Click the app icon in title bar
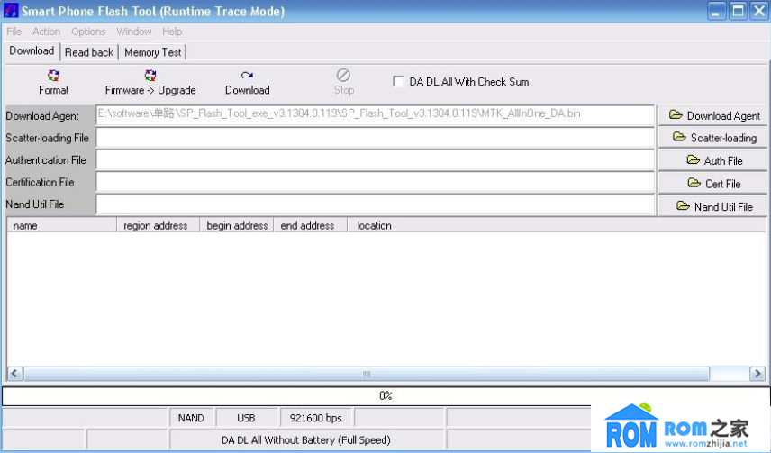This screenshot has height=453, width=771. [11, 10]
